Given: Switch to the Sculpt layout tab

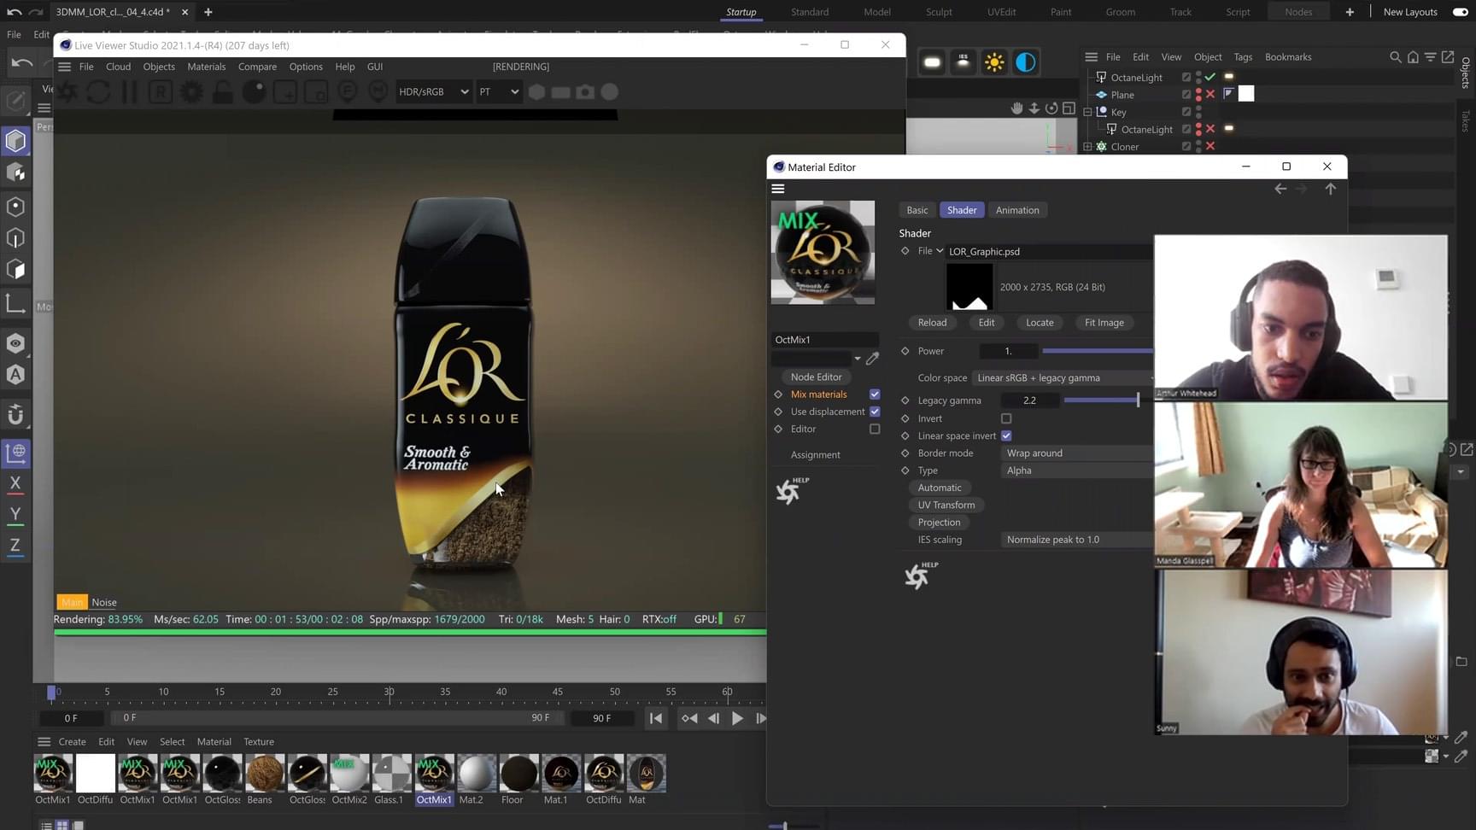Looking at the screenshot, I should point(939,12).
